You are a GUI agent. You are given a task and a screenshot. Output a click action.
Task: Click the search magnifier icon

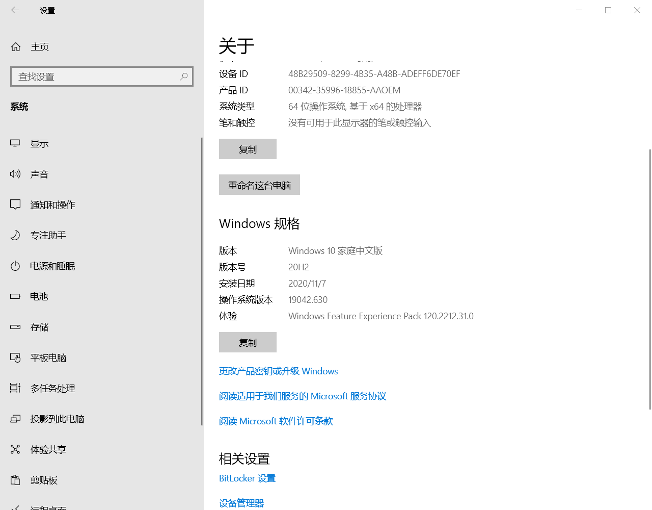(184, 76)
